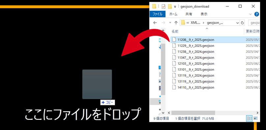
Task: Sort files by the 名前 column header
Action: (175, 31)
